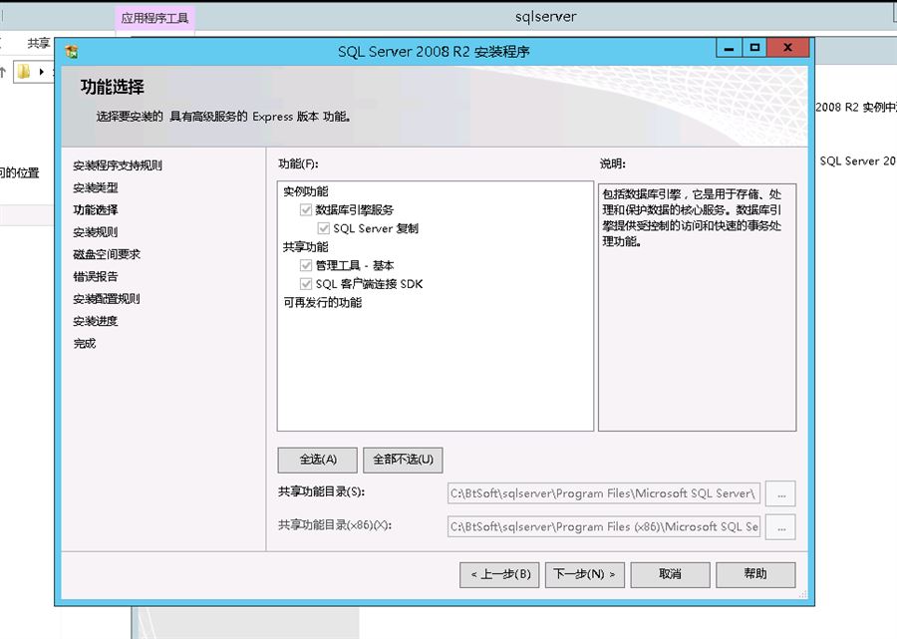
Task: Click the SQL Server installer title bar icon
Action: [72, 51]
